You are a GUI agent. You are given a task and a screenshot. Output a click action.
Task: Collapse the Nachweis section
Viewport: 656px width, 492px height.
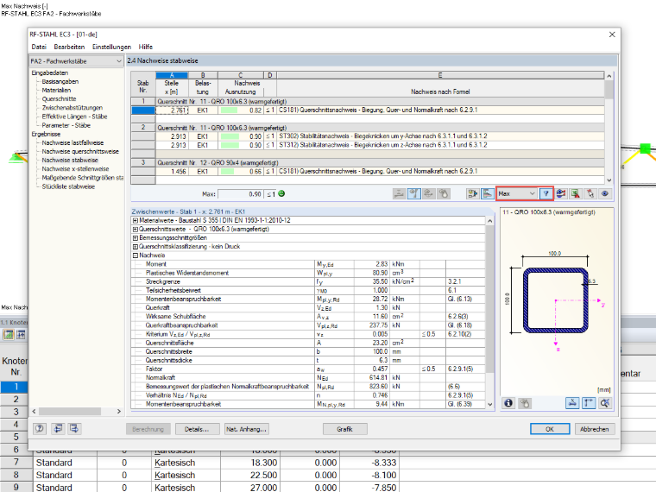pyautogui.click(x=136, y=255)
